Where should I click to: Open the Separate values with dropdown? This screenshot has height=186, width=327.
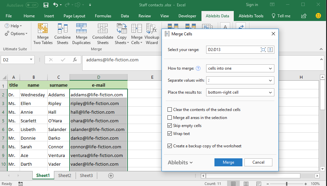tap(270, 80)
